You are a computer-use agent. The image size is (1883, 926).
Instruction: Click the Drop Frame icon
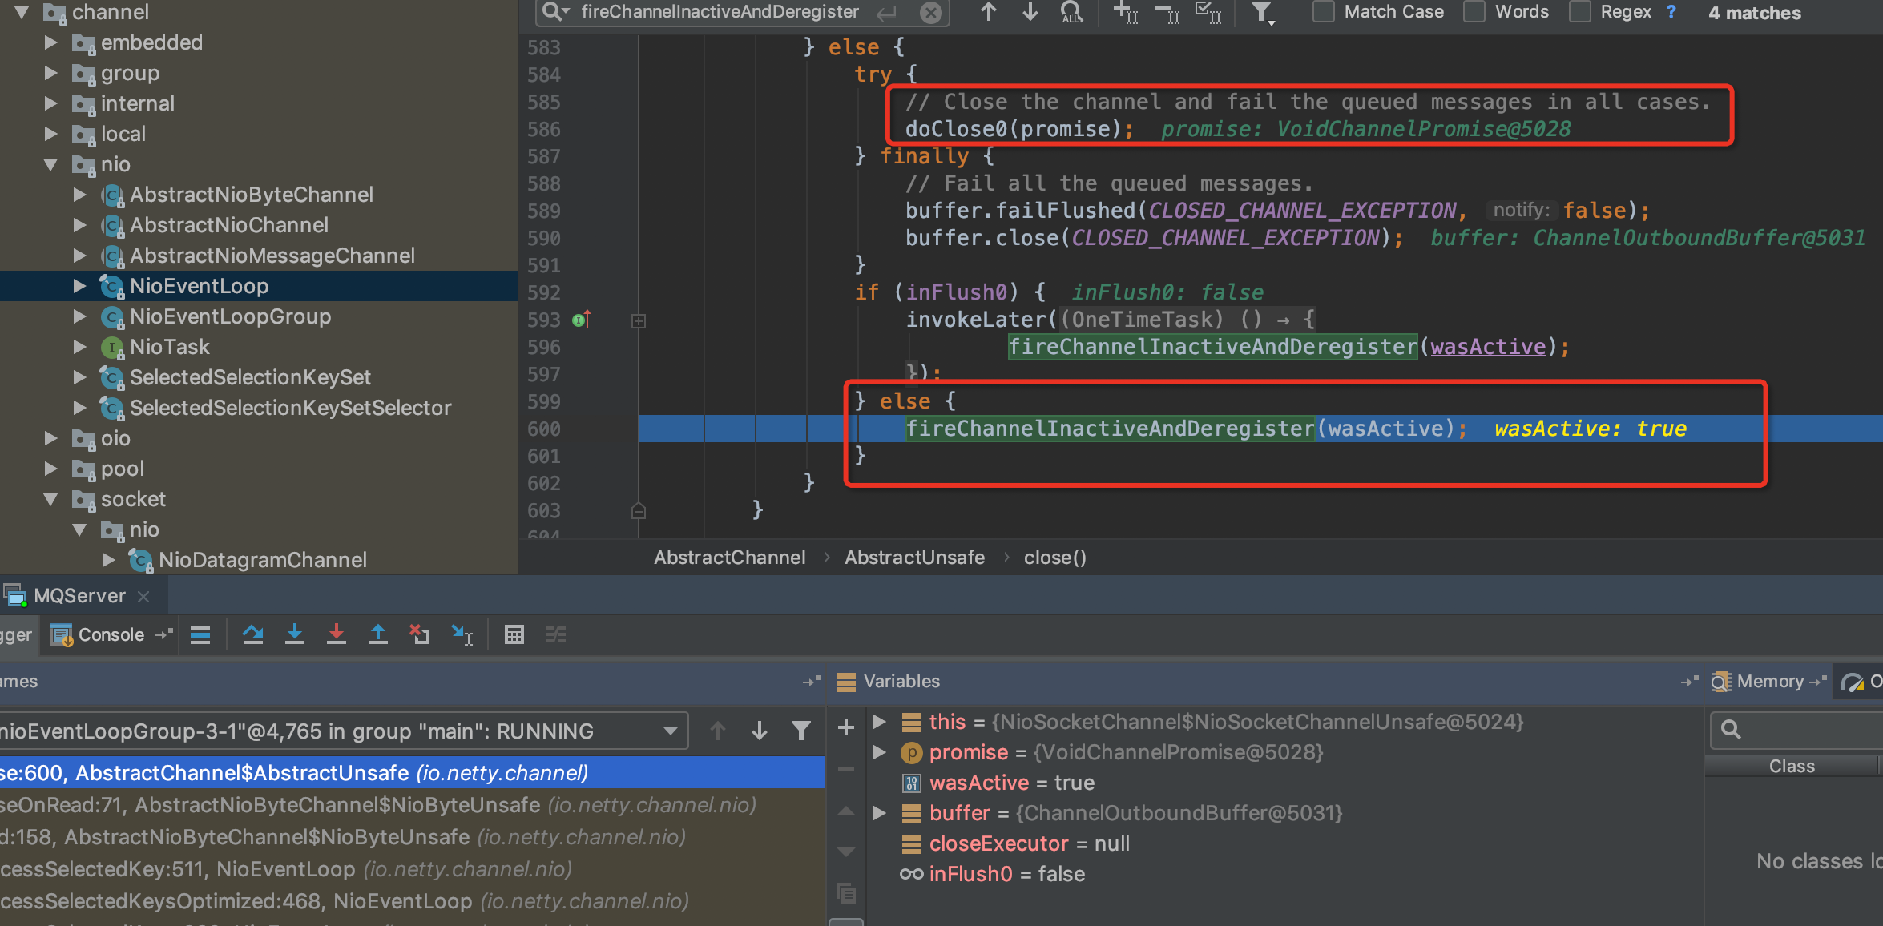point(419,634)
